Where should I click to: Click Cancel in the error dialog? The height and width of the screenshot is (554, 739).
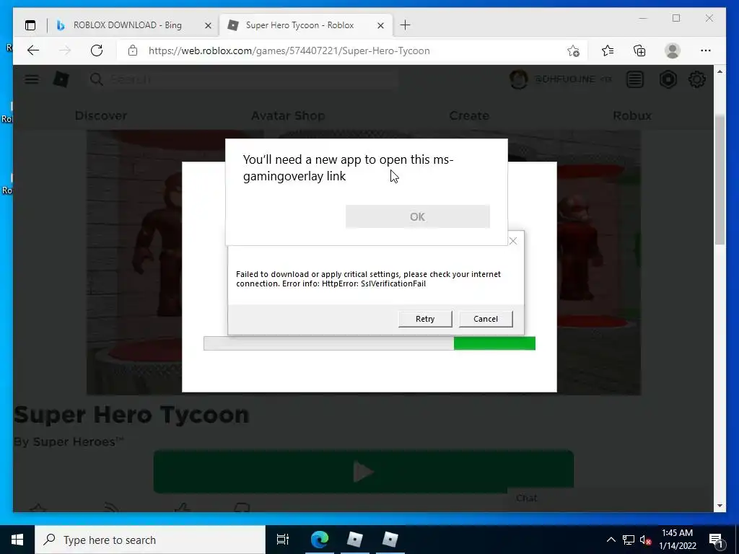point(486,319)
